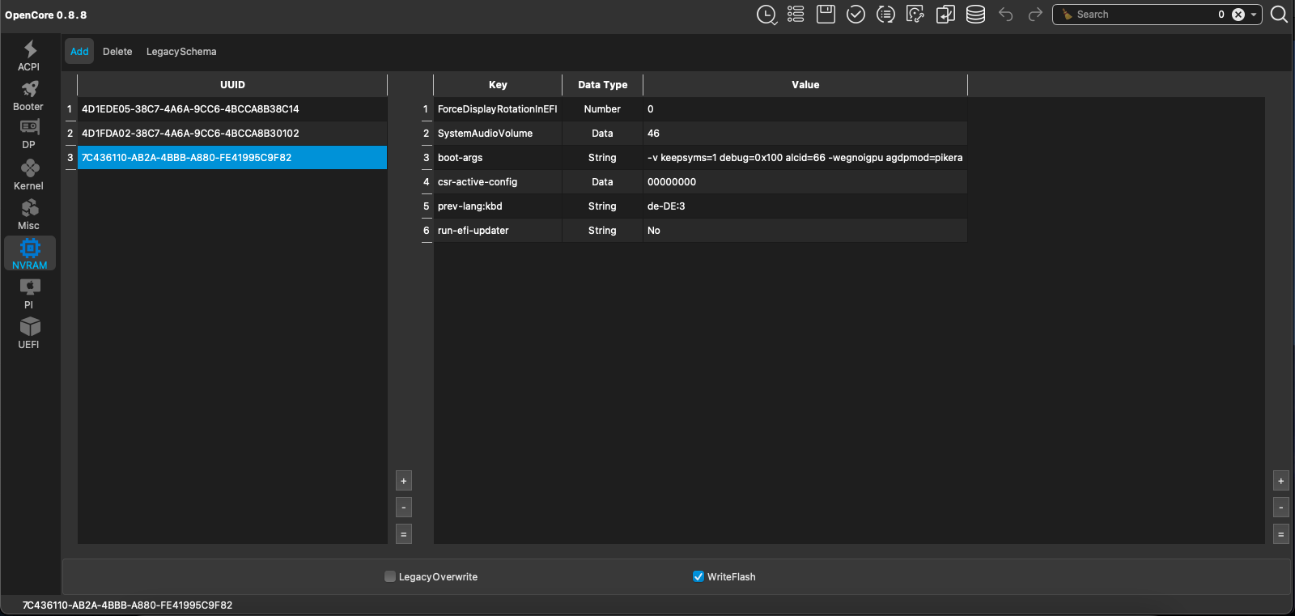Open the clock recent files icon
This screenshot has width=1295, height=616.
click(x=766, y=15)
